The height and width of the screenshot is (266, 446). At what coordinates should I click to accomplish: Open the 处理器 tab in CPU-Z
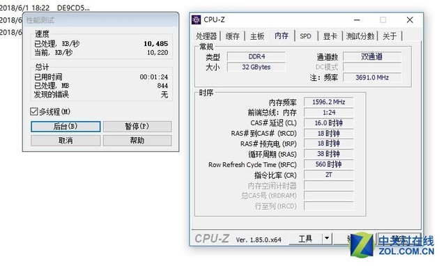point(206,36)
